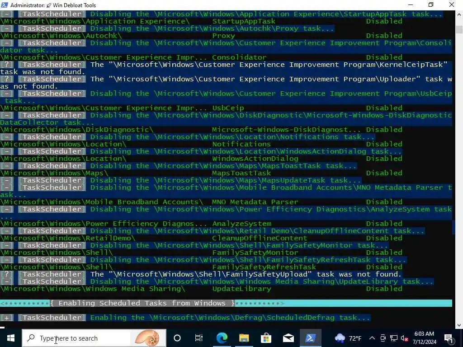Click 'UpdateLibrary' in the Windows Media Sharing row
The width and height of the screenshot is (463, 347).
click(x=241, y=289)
